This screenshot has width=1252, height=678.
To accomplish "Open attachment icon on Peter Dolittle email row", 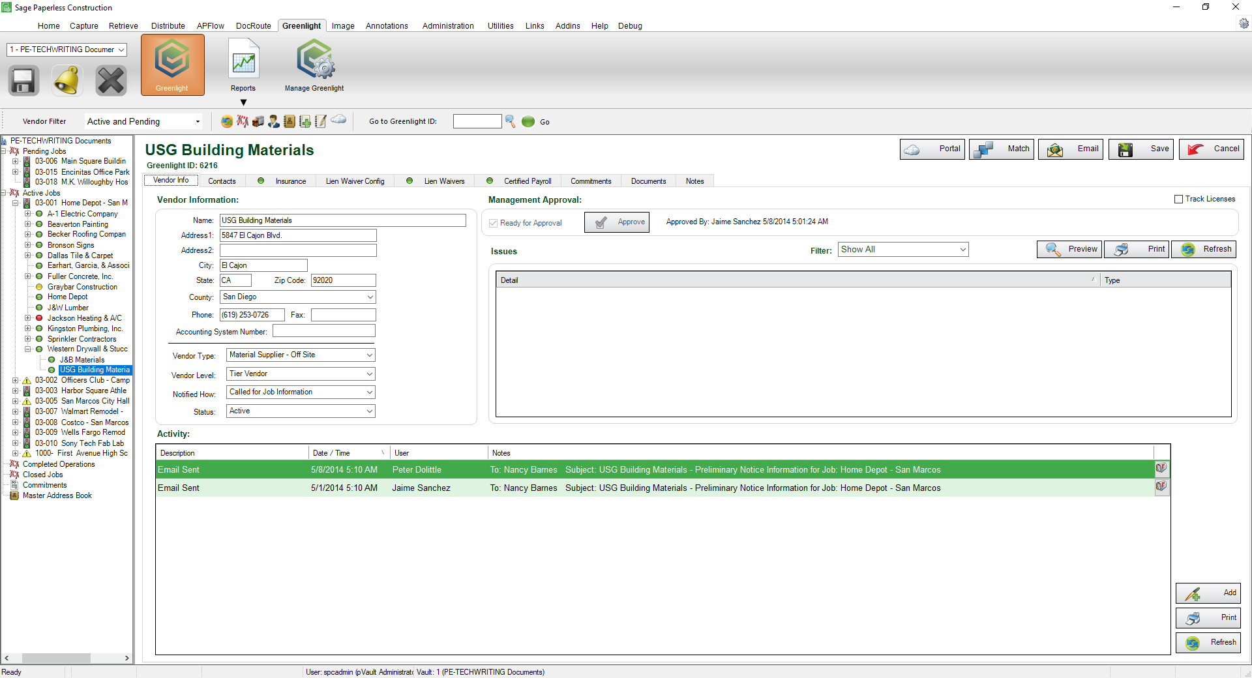I will tap(1161, 468).
